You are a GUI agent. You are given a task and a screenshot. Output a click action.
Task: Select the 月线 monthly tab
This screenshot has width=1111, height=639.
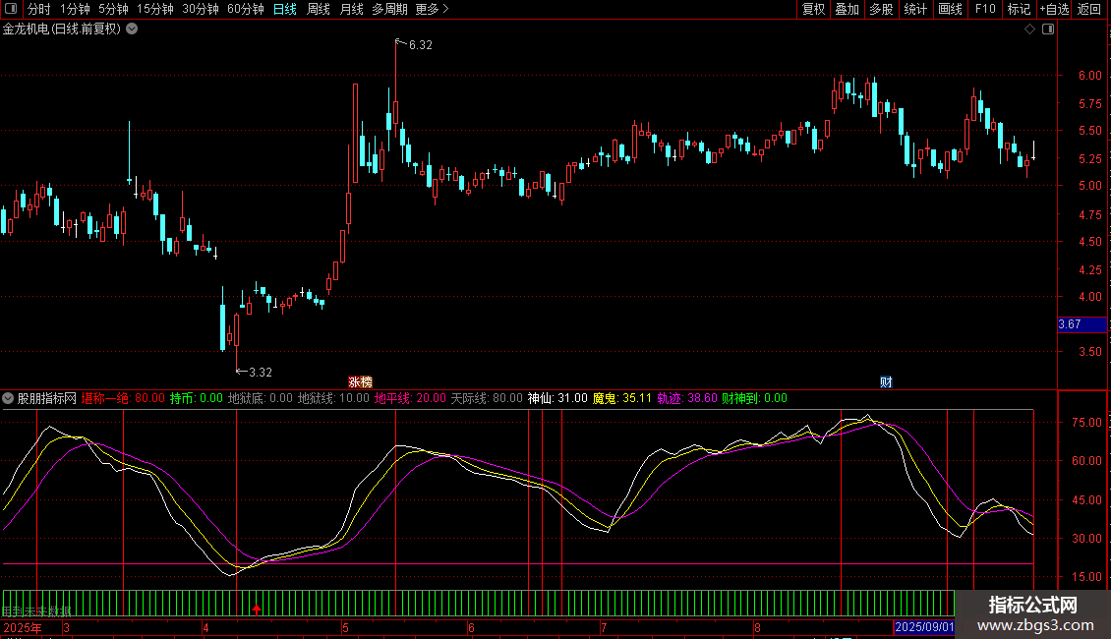(x=351, y=9)
